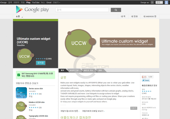
Task: Click the large UCCW banner image
Action: coord(109,44)
